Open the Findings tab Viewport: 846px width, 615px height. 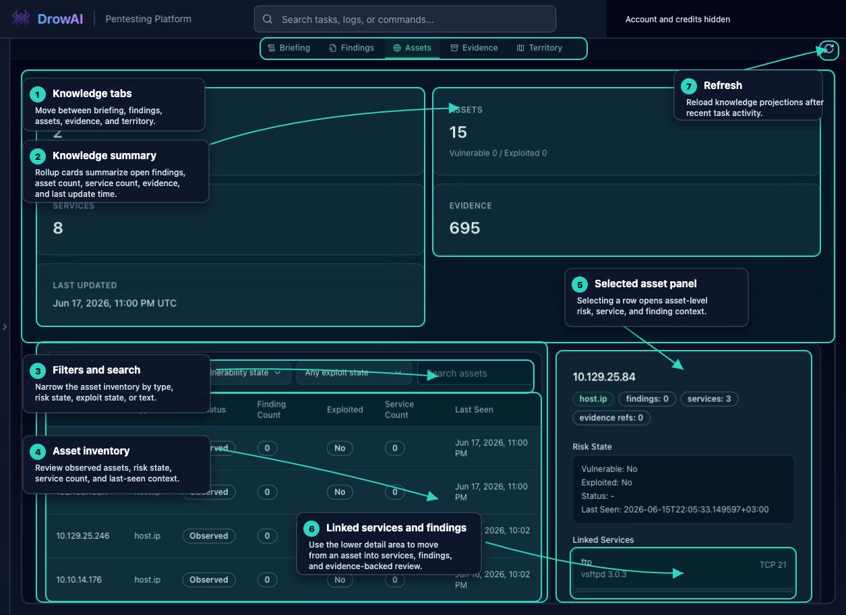click(x=351, y=48)
